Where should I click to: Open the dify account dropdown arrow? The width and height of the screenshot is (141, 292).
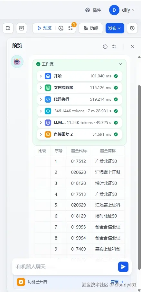tap(133, 10)
